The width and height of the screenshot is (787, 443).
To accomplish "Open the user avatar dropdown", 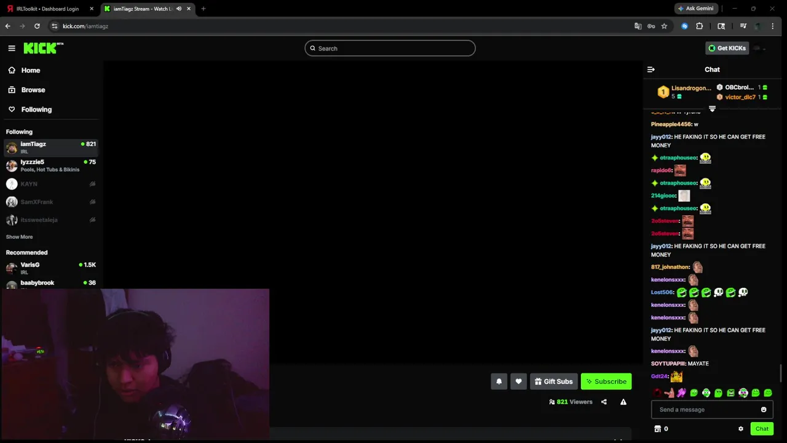I will click(759, 48).
